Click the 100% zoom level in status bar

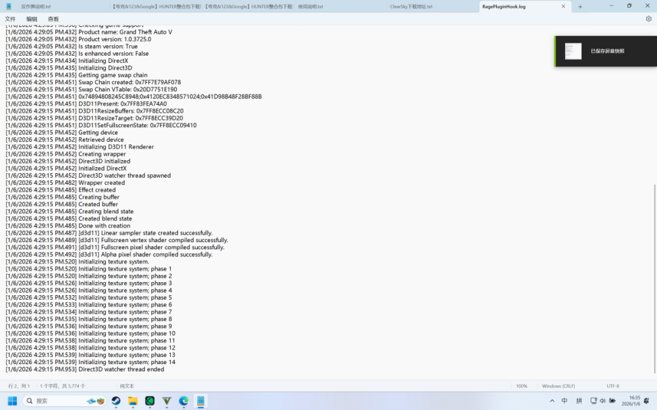click(x=522, y=386)
